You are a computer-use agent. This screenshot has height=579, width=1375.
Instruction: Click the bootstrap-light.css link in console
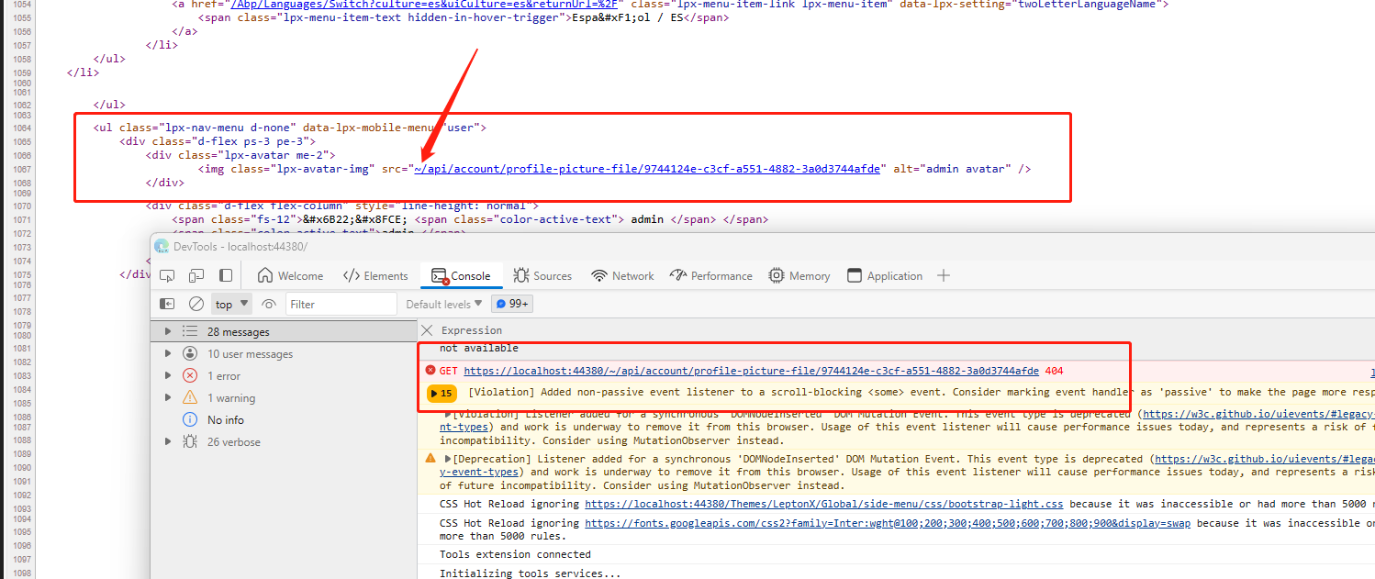pos(823,504)
